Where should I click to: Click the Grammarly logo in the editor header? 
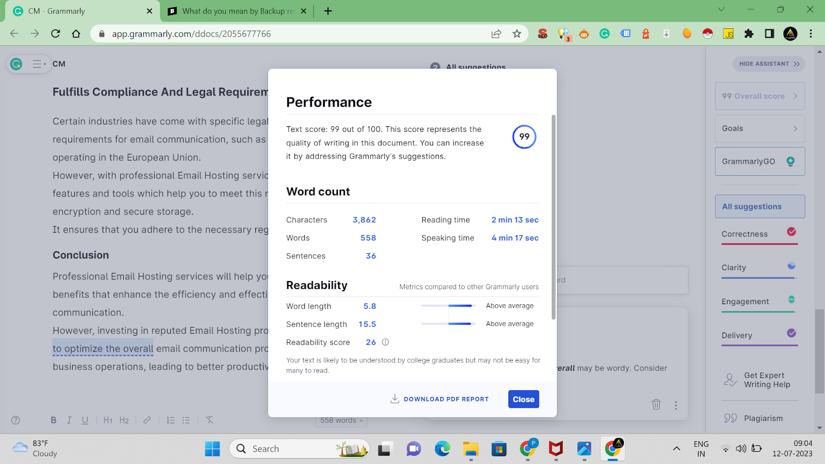(x=16, y=64)
